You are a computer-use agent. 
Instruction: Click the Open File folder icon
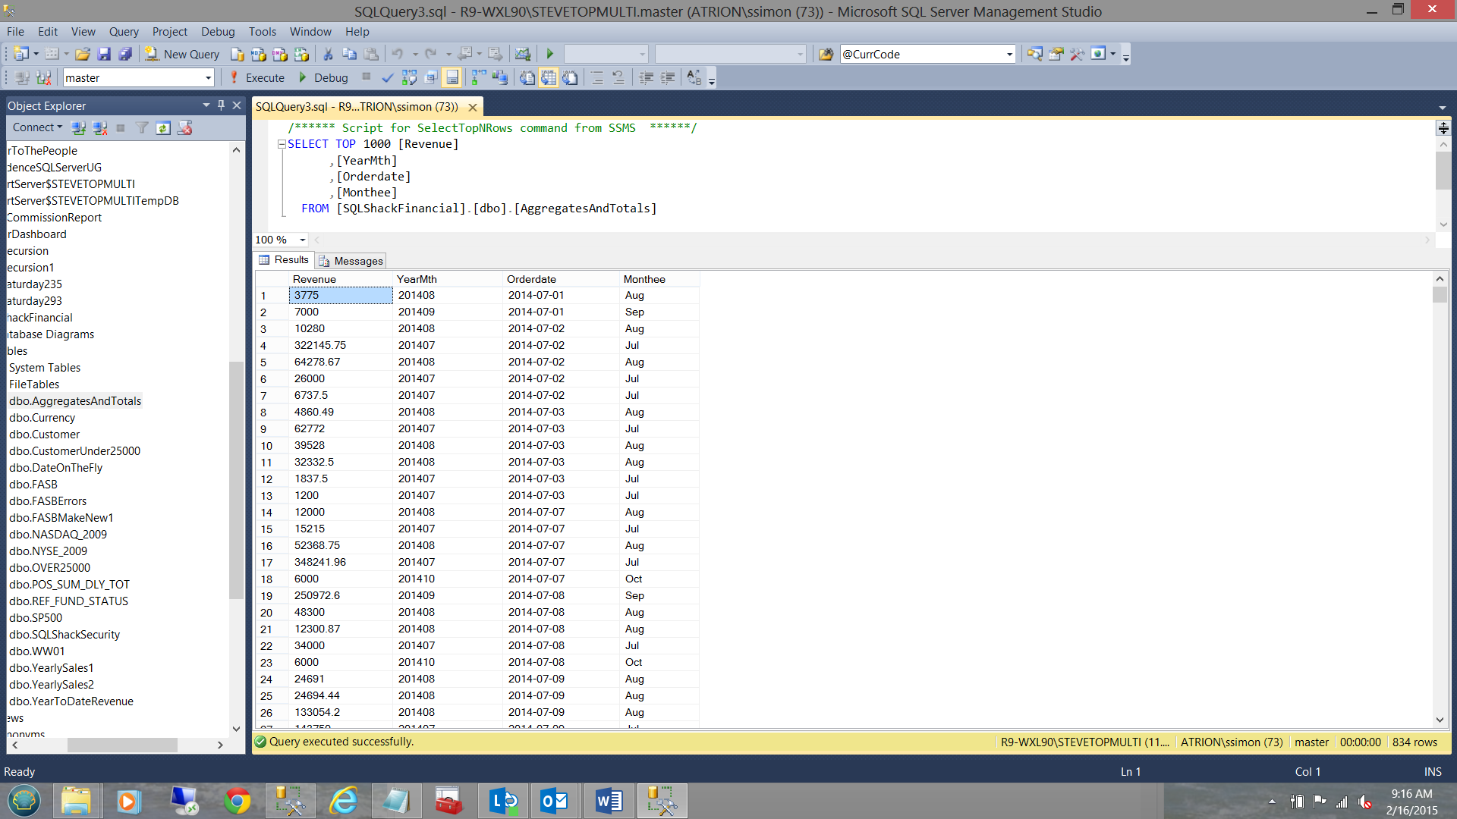click(x=83, y=54)
